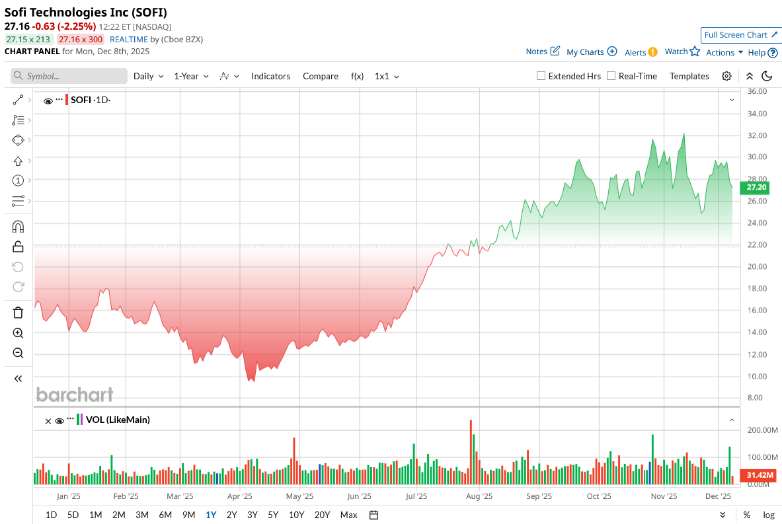Open the SOFI series options dots
The width and height of the screenshot is (782, 524).
tap(59, 99)
